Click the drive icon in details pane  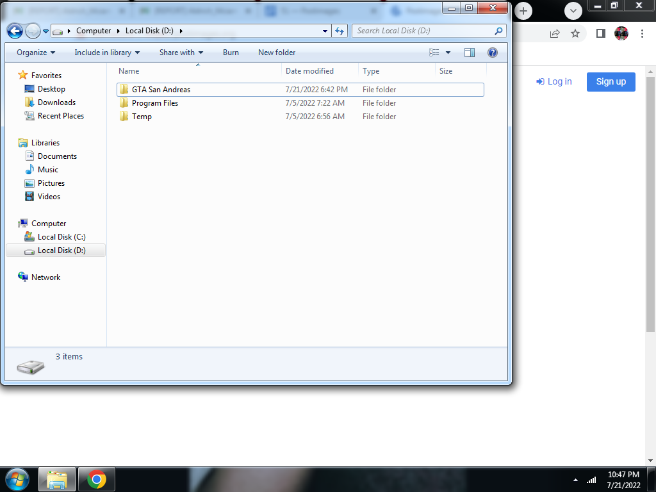(x=31, y=366)
